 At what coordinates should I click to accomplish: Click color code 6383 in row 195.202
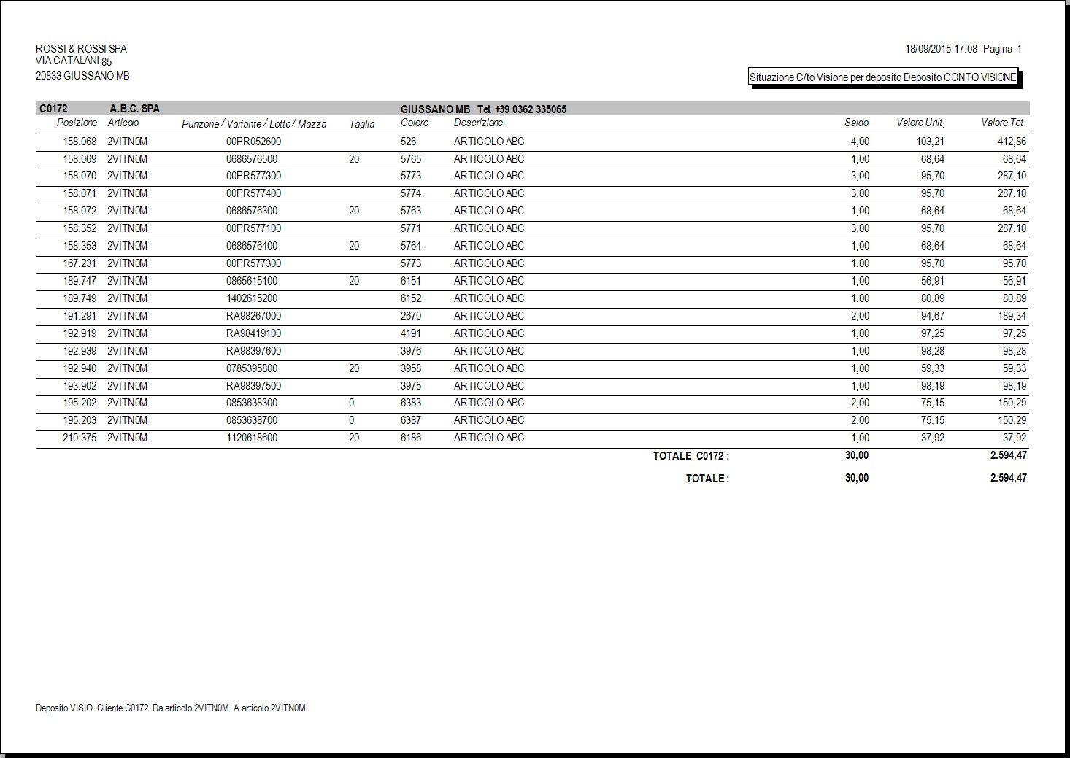pos(411,403)
